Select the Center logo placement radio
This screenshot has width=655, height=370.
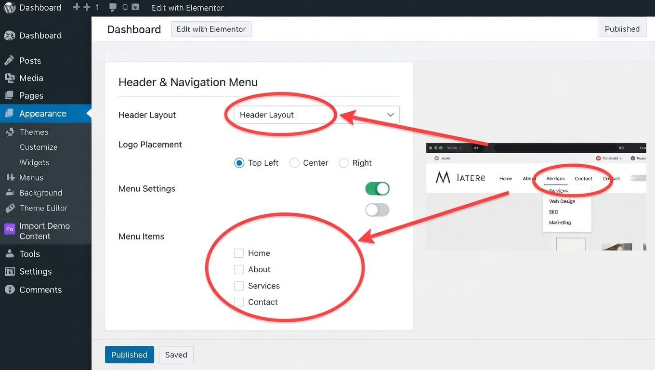tap(294, 163)
